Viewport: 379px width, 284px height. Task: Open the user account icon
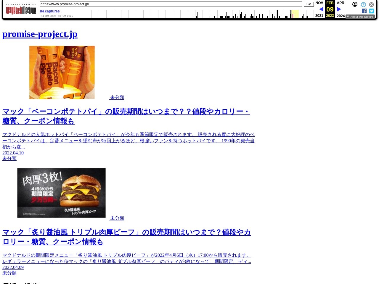pyautogui.click(x=355, y=4)
